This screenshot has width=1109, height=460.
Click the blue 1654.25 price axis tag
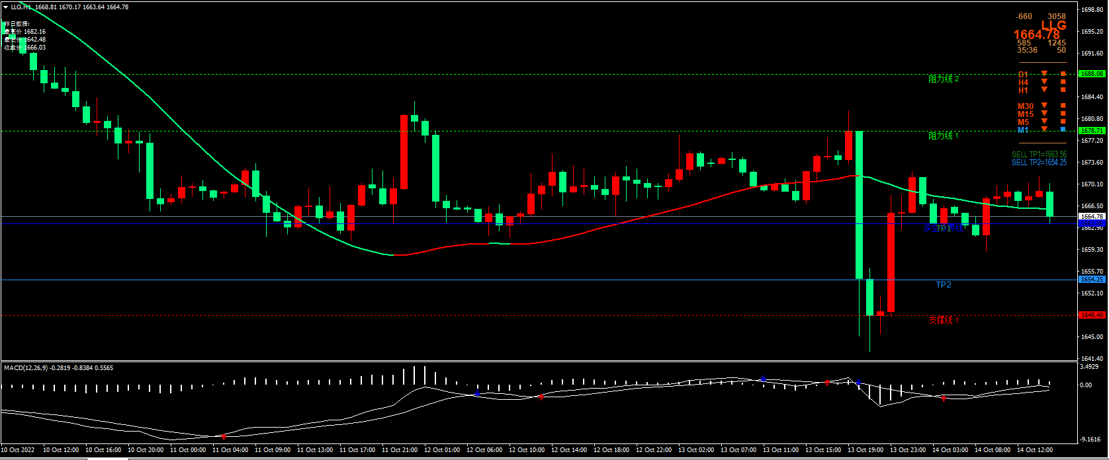click(1092, 280)
